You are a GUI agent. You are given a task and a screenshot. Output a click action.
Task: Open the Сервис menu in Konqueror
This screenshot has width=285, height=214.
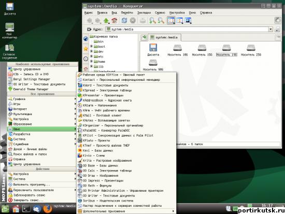tap(160, 13)
